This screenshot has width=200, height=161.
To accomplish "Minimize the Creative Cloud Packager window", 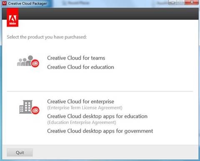I will coord(172,2).
